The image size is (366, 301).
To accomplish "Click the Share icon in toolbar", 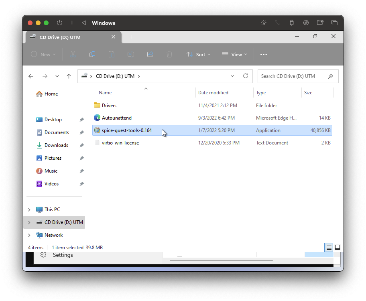I will click(x=150, y=55).
